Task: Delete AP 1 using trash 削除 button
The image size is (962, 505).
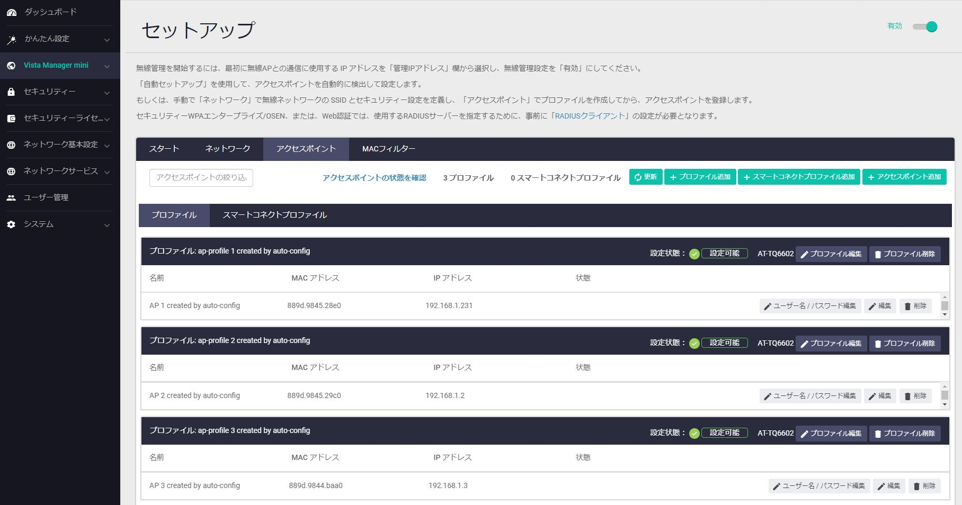Action: click(915, 306)
